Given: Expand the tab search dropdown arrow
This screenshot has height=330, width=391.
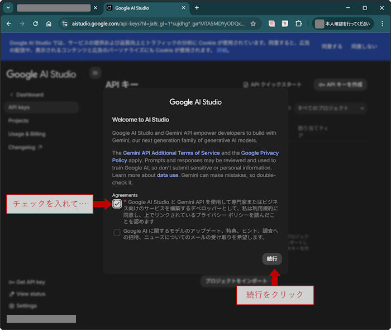Looking at the screenshot, I should point(8,8).
